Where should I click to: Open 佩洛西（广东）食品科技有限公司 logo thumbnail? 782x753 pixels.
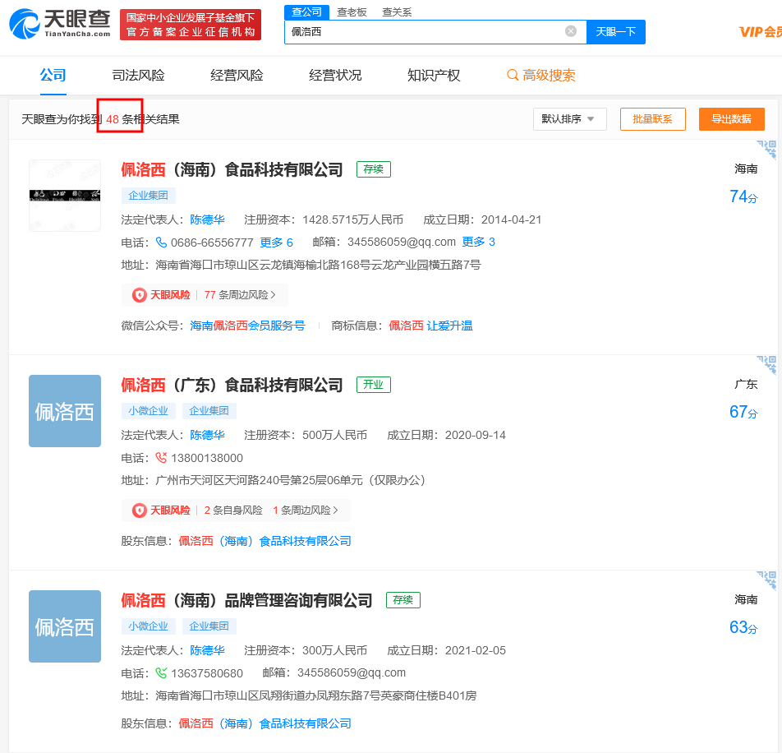click(65, 411)
